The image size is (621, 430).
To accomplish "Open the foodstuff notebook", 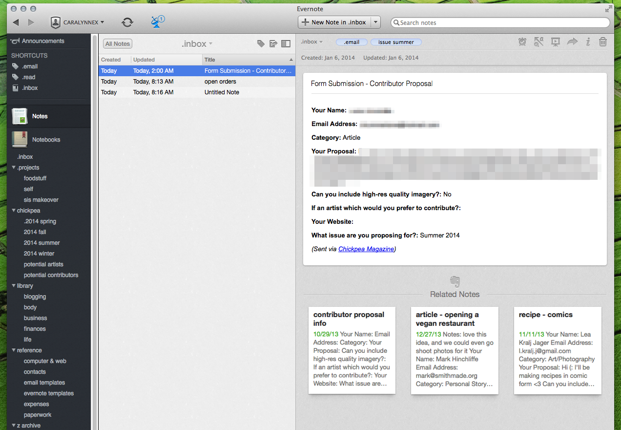I will click(35, 178).
